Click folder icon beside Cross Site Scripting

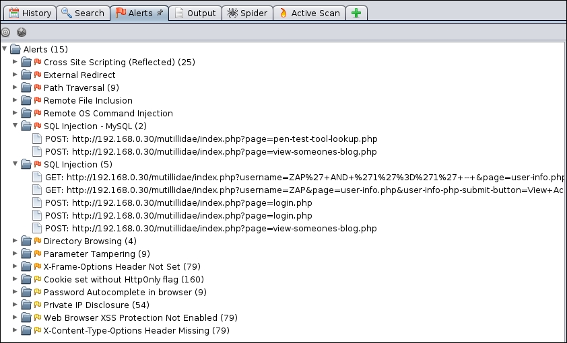tap(26, 62)
